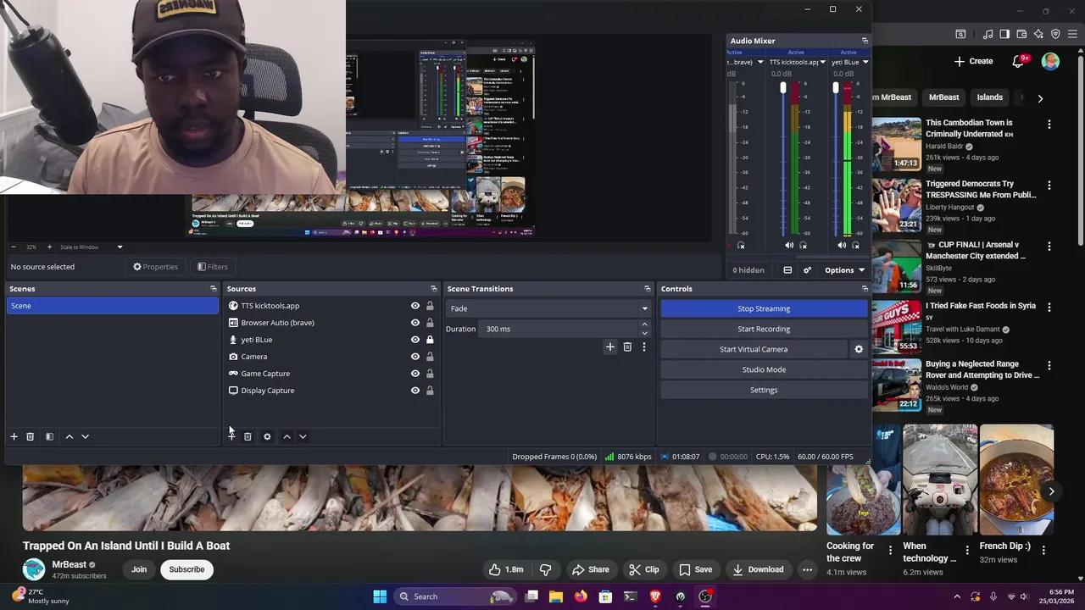The image size is (1085, 610).
Task: Open virtual camera settings gear
Action: [x=859, y=349]
